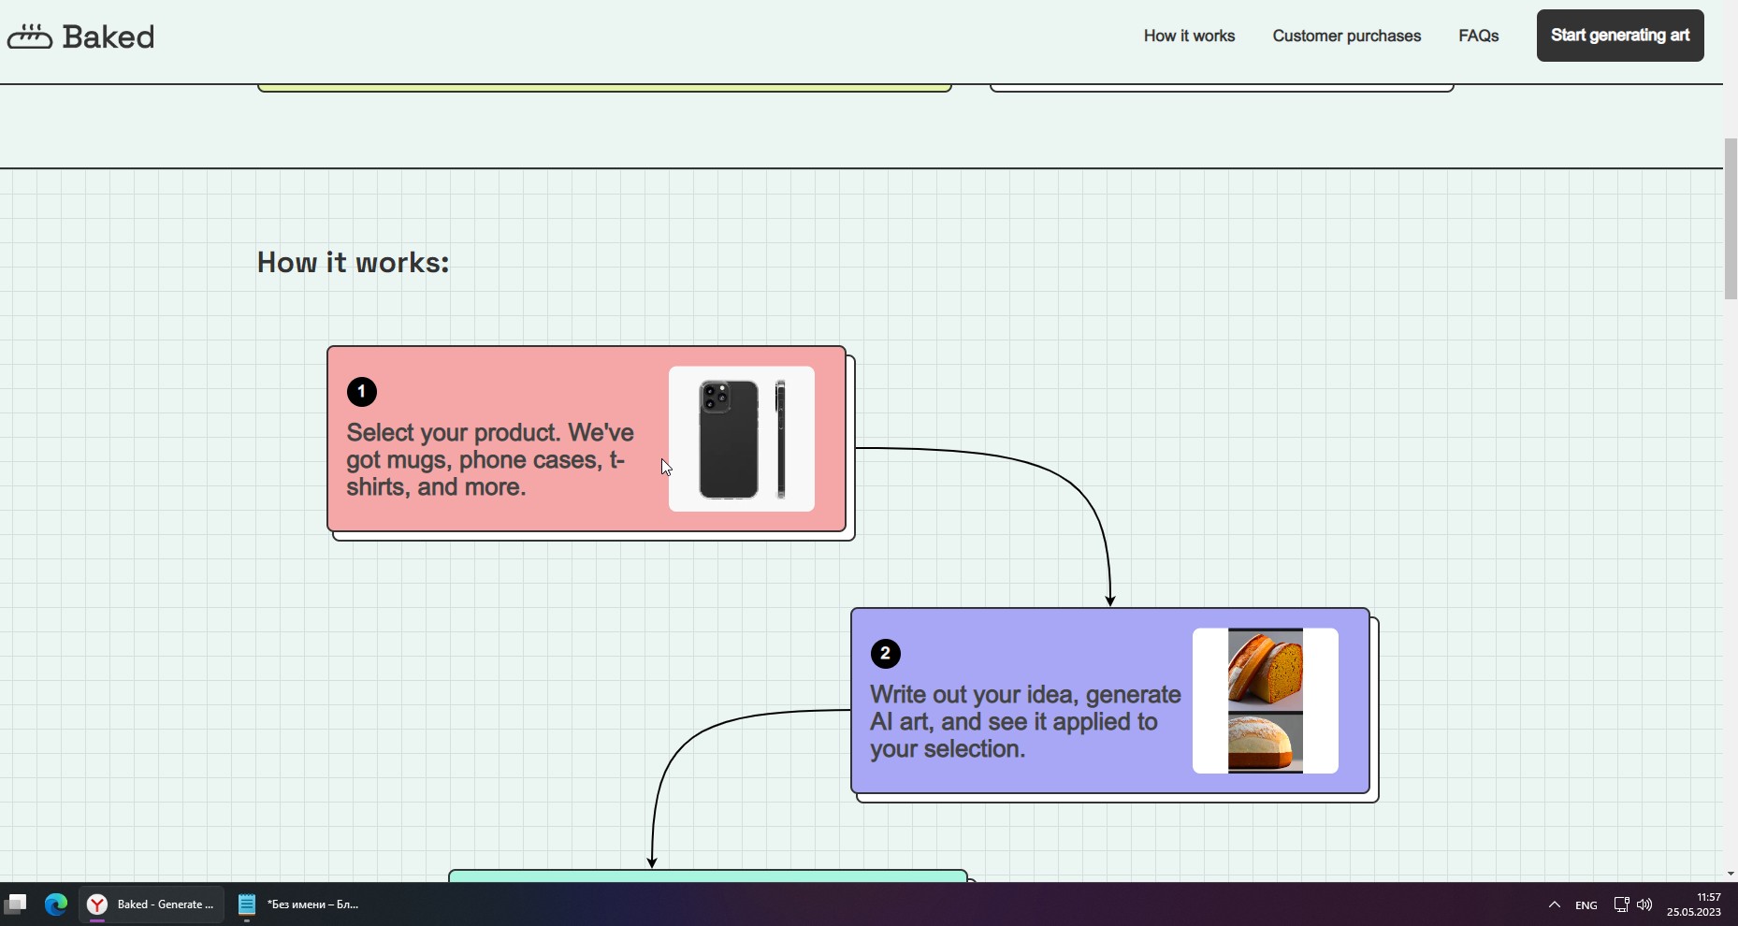Click the Yandex Browser Baked taskbar button
Viewport: 1738px width, 926px height.
pos(152,904)
